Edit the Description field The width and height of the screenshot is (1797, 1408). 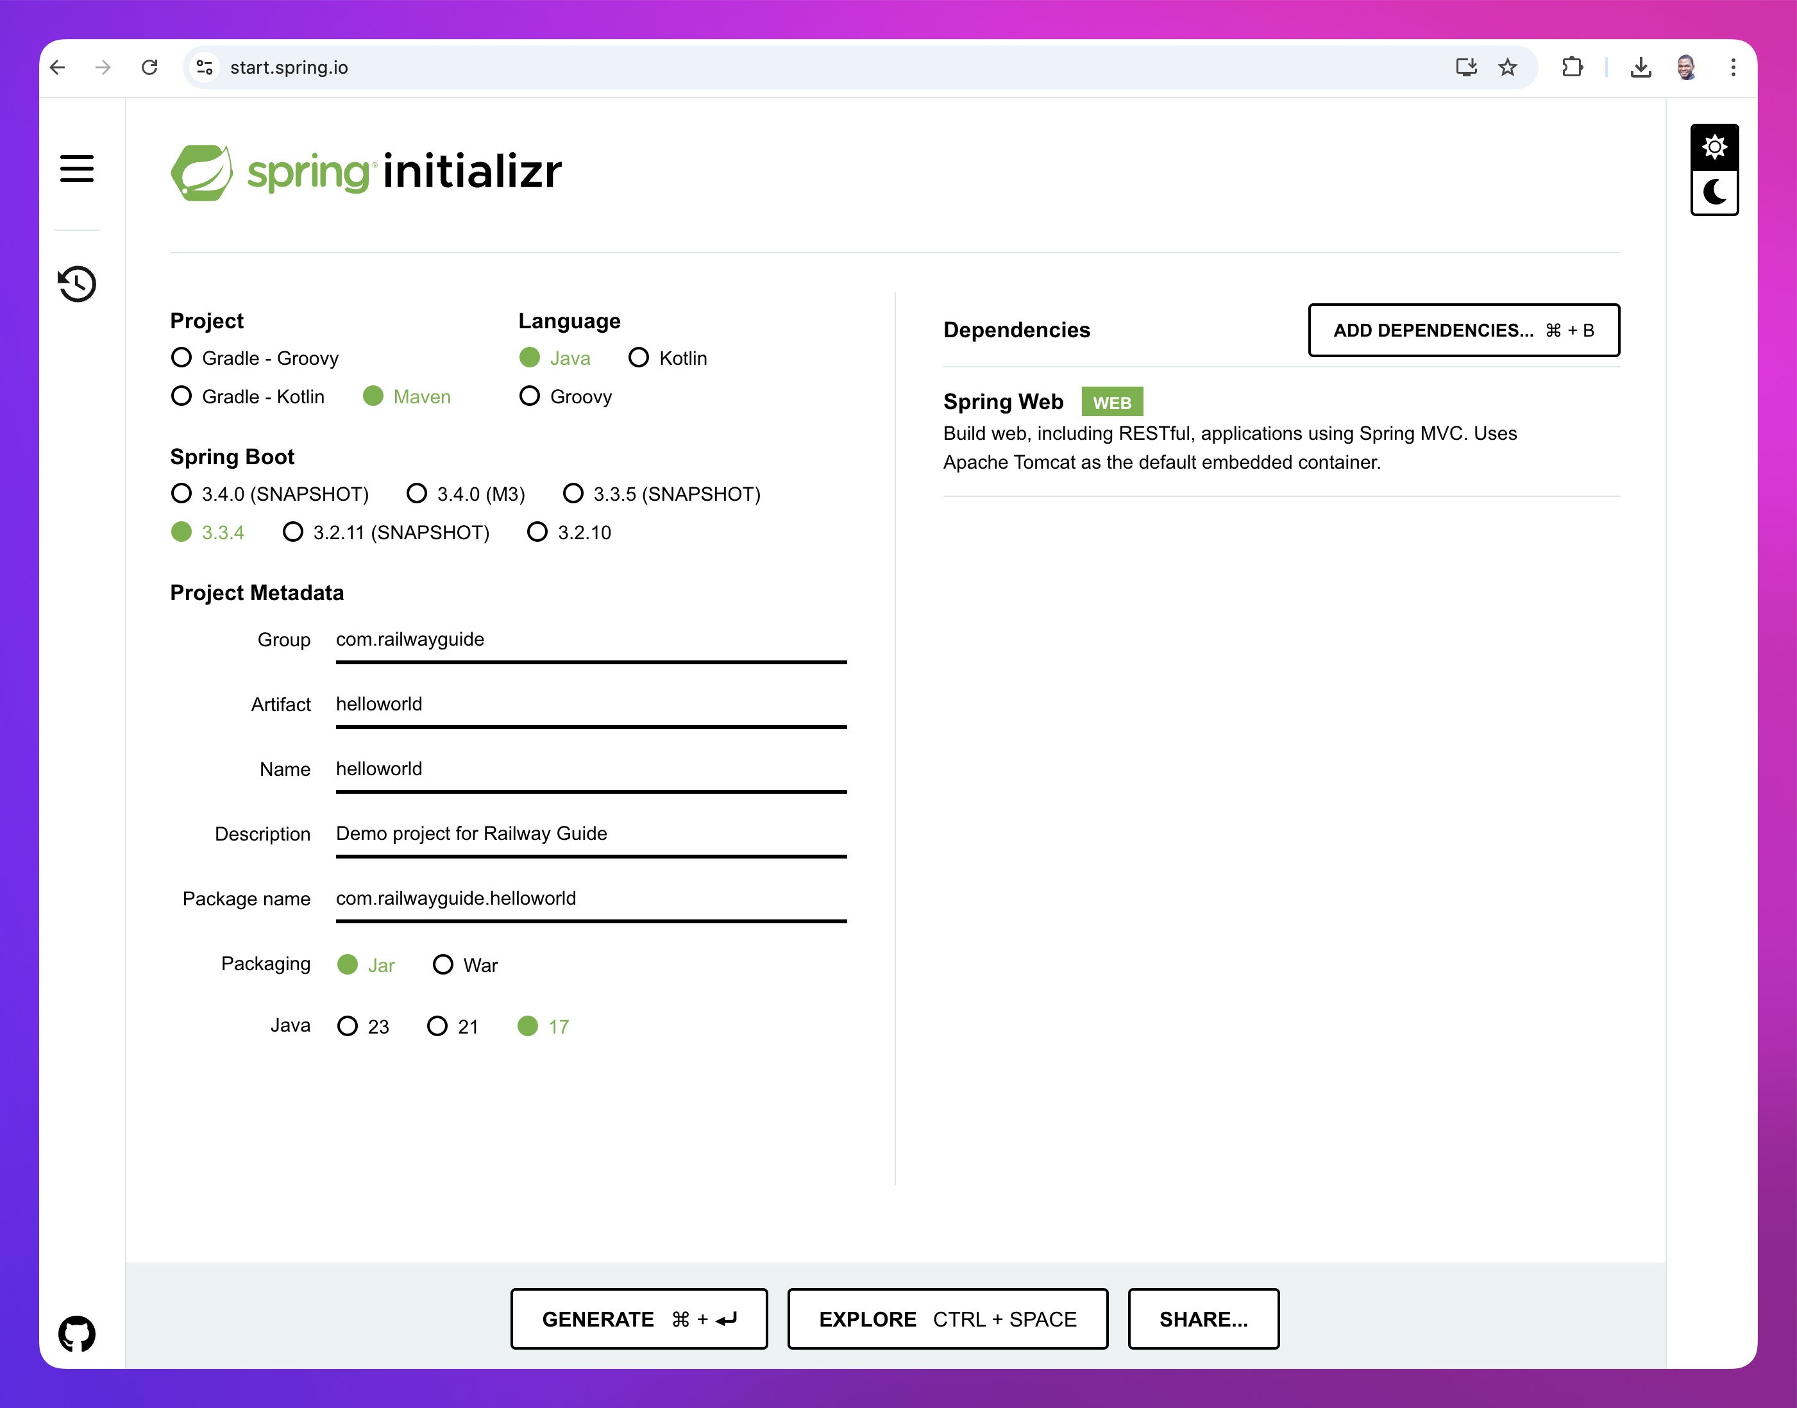pyautogui.click(x=591, y=835)
